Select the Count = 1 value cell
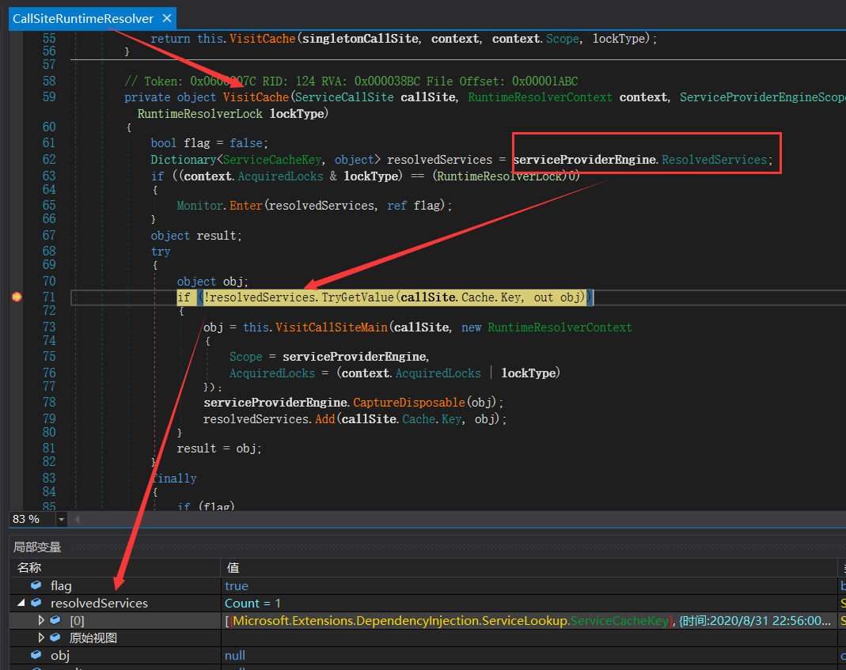The width and height of the screenshot is (846, 670). [253, 603]
